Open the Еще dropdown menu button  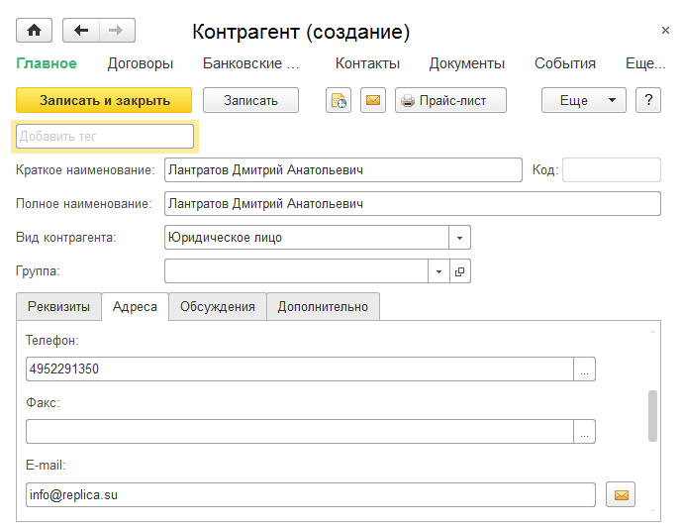coord(583,100)
